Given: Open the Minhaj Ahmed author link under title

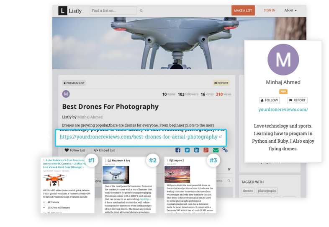Looking at the screenshot, I should [90, 117].
